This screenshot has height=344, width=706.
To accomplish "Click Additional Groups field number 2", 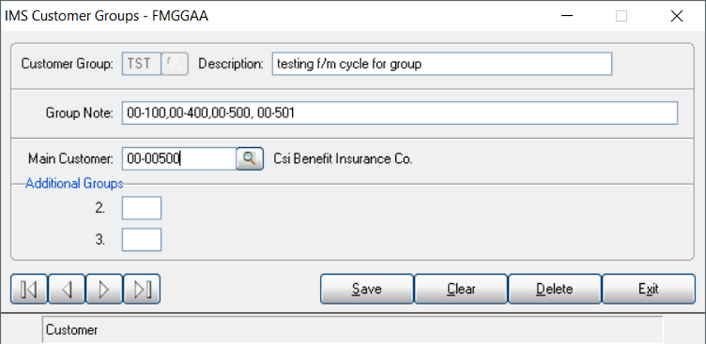I will pyautogui.click(x=142, y=208).
